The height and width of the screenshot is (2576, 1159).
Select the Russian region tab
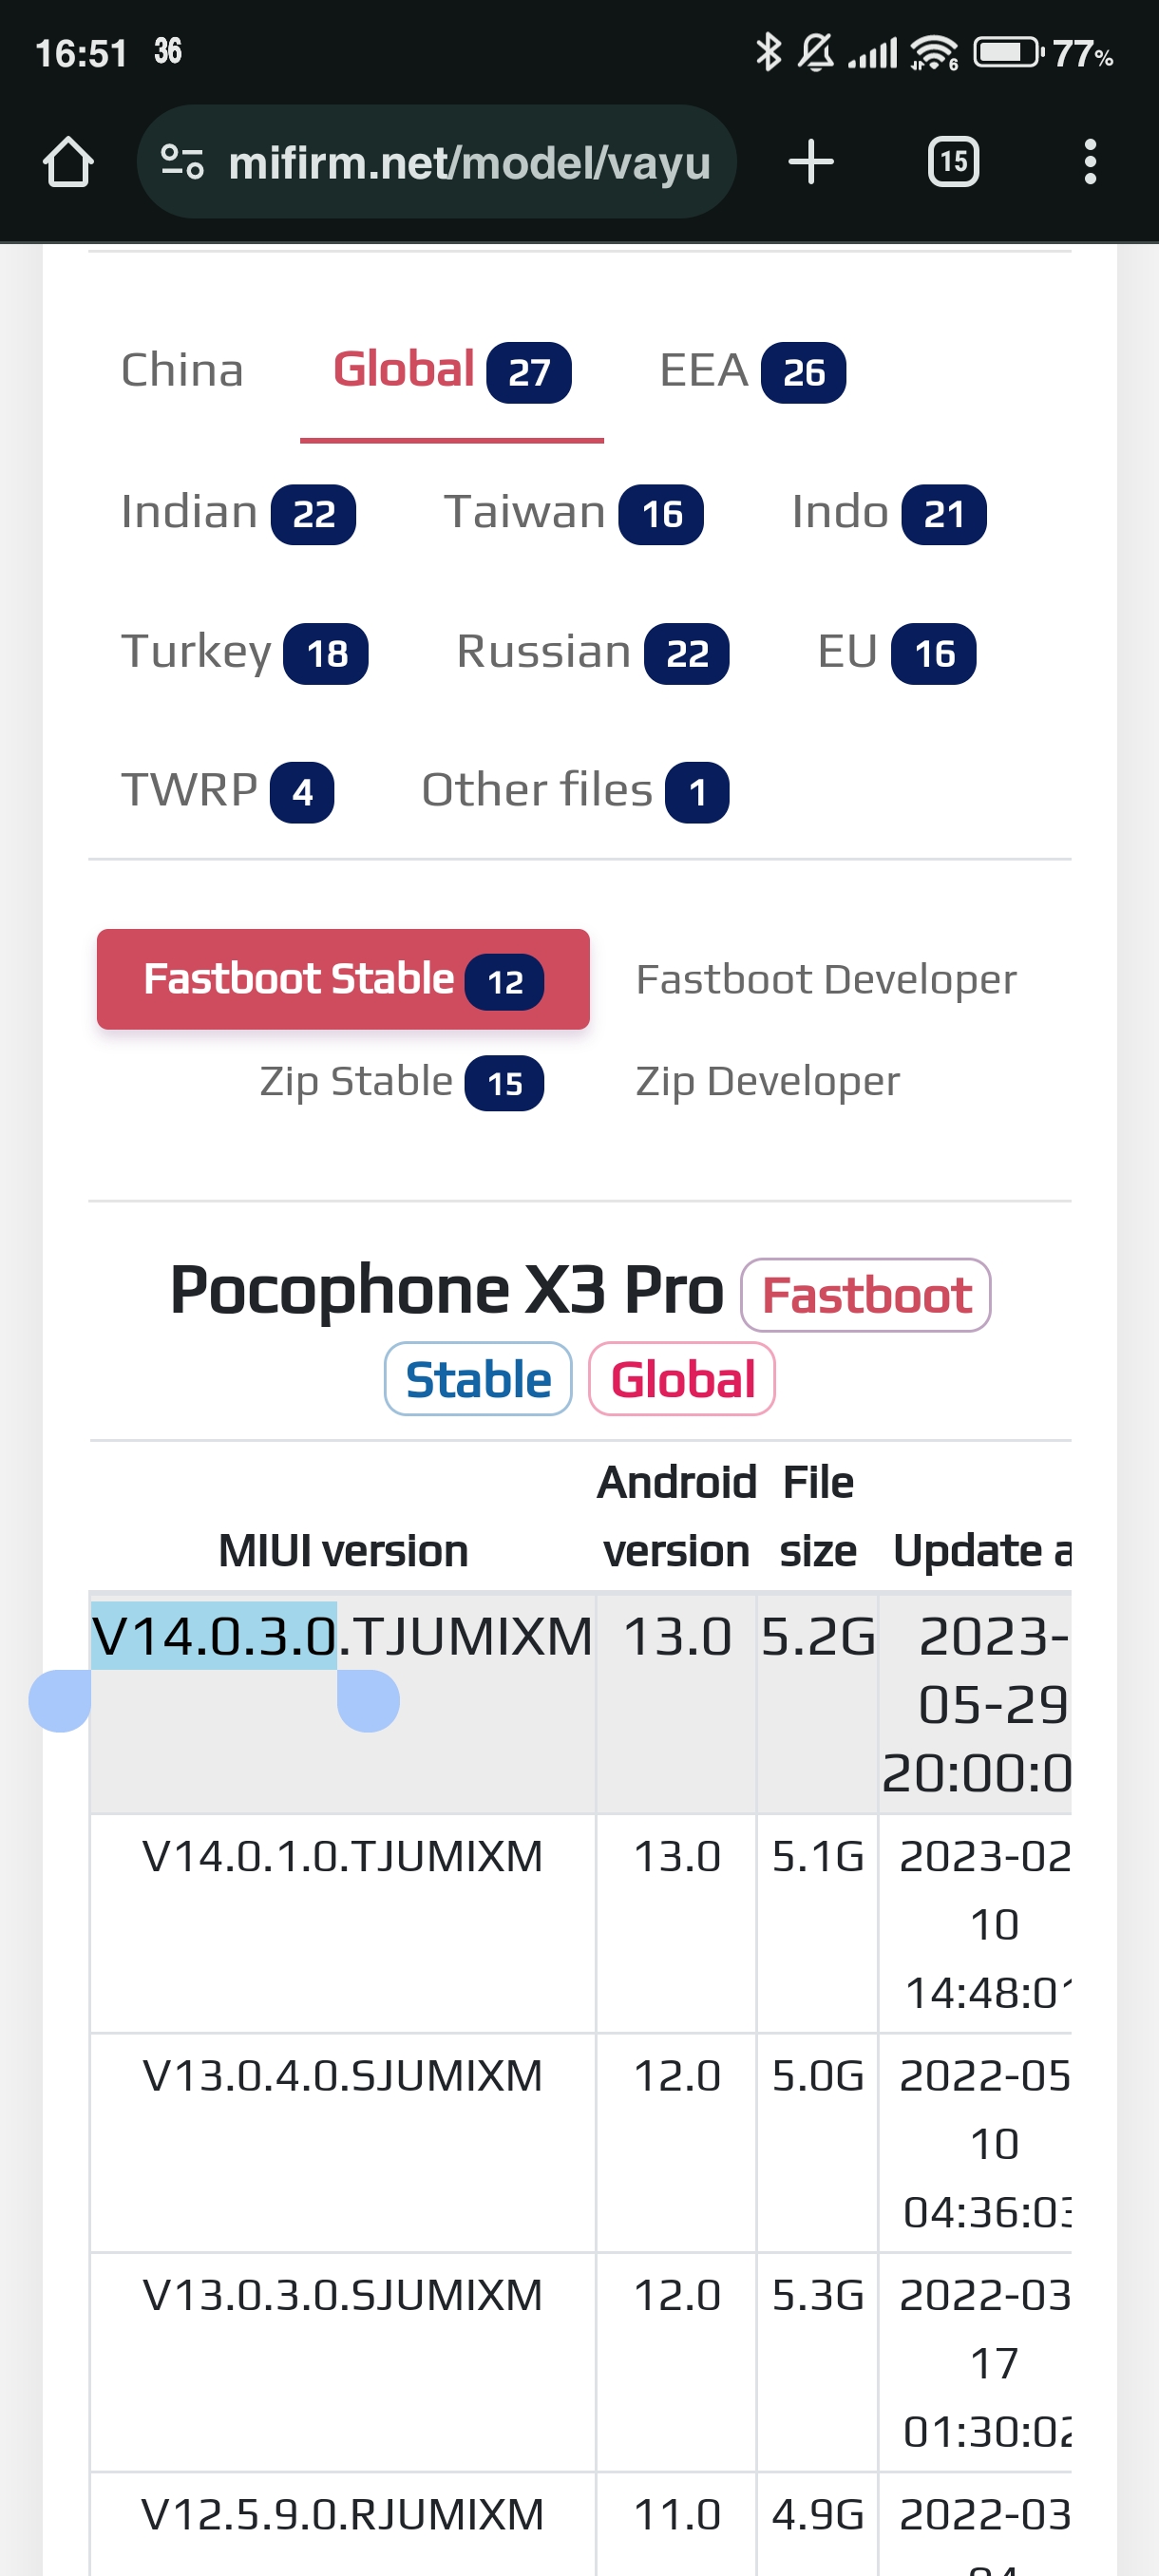coord(591,653)
